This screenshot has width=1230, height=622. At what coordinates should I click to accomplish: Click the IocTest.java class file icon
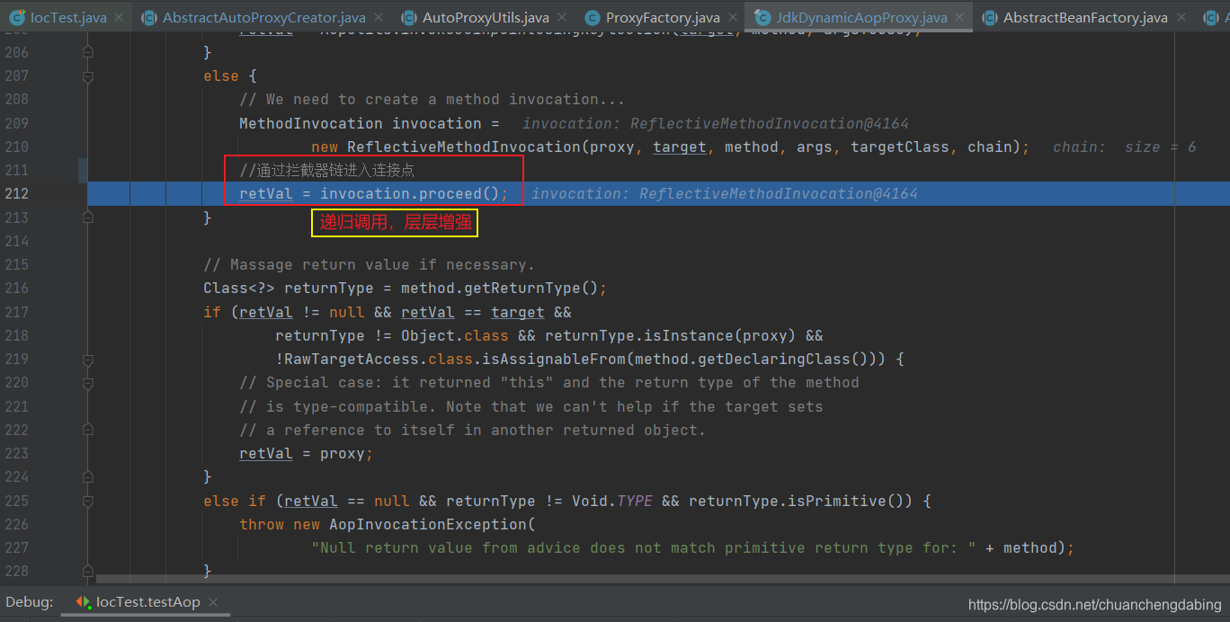[x=16, y=17]
